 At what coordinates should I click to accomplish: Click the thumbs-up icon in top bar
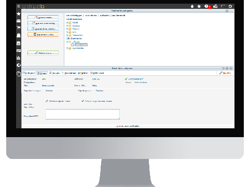coord(215,6)
